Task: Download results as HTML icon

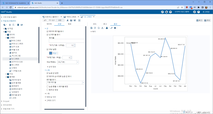Action: (91, 28)
